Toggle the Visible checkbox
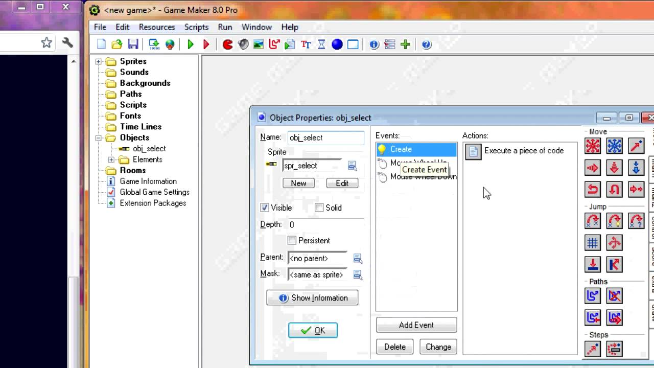 pyautogui.click(x=265, y=208)
